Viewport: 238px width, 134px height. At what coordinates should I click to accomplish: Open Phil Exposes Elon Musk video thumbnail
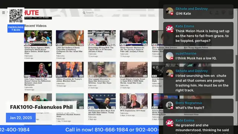point(102,101)
